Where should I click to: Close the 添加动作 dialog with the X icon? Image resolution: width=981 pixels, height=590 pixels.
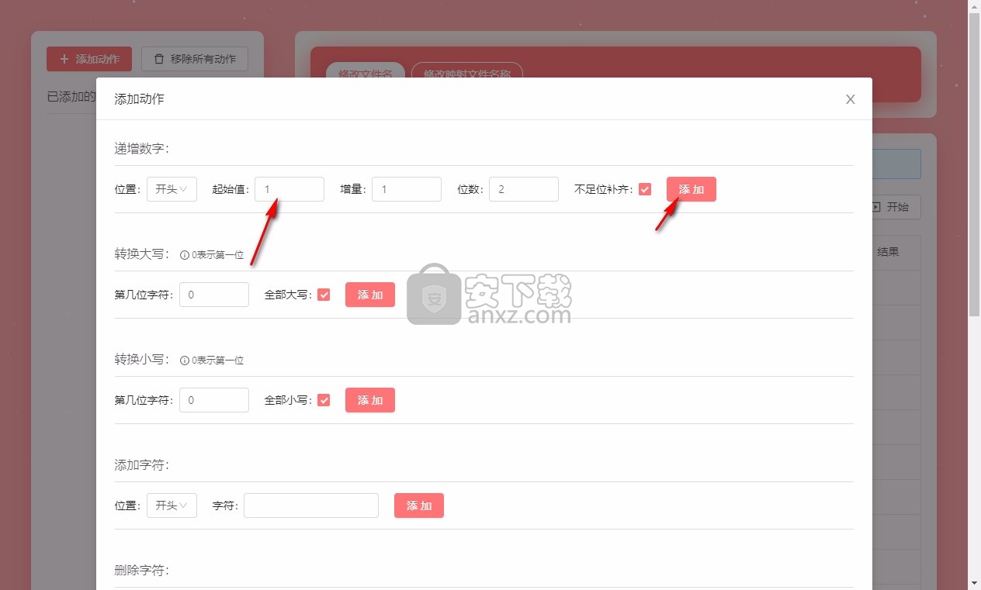tap(851, 99)
